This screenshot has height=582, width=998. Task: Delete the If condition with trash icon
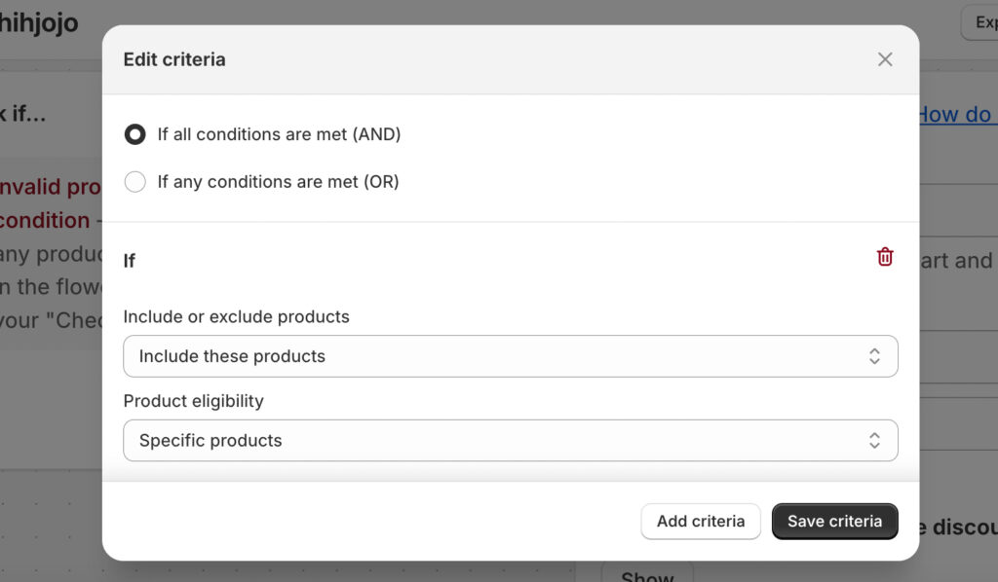885,257
